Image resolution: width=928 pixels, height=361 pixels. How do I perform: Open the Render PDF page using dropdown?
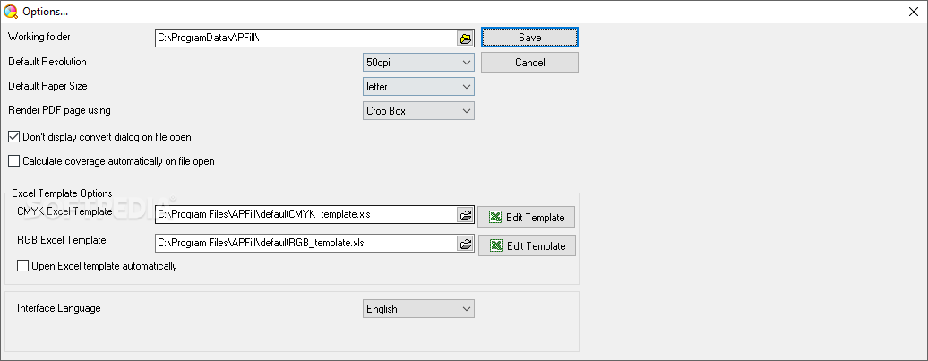pos(418,111)
